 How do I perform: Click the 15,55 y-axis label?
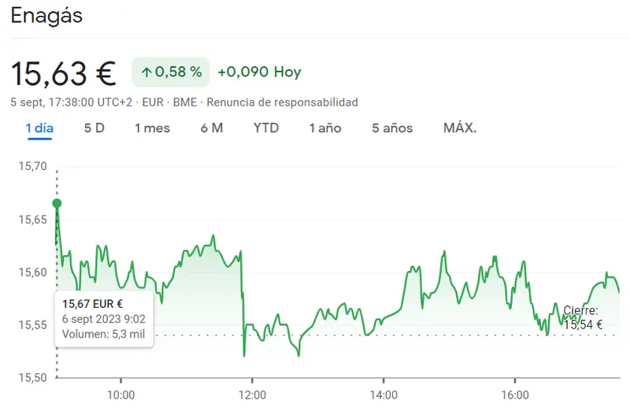coord(32,325)
